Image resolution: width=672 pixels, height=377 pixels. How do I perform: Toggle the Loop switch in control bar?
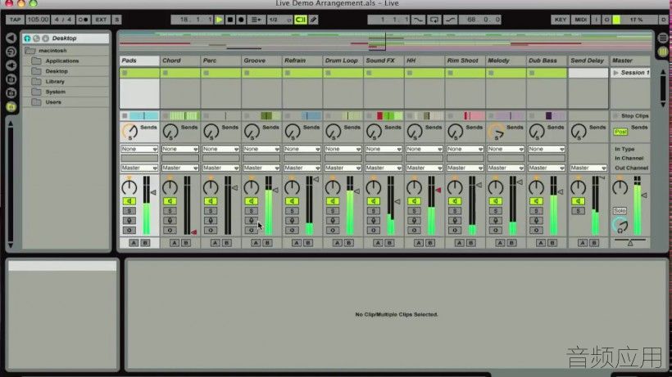pyautogui.click(x=434, y=20)
